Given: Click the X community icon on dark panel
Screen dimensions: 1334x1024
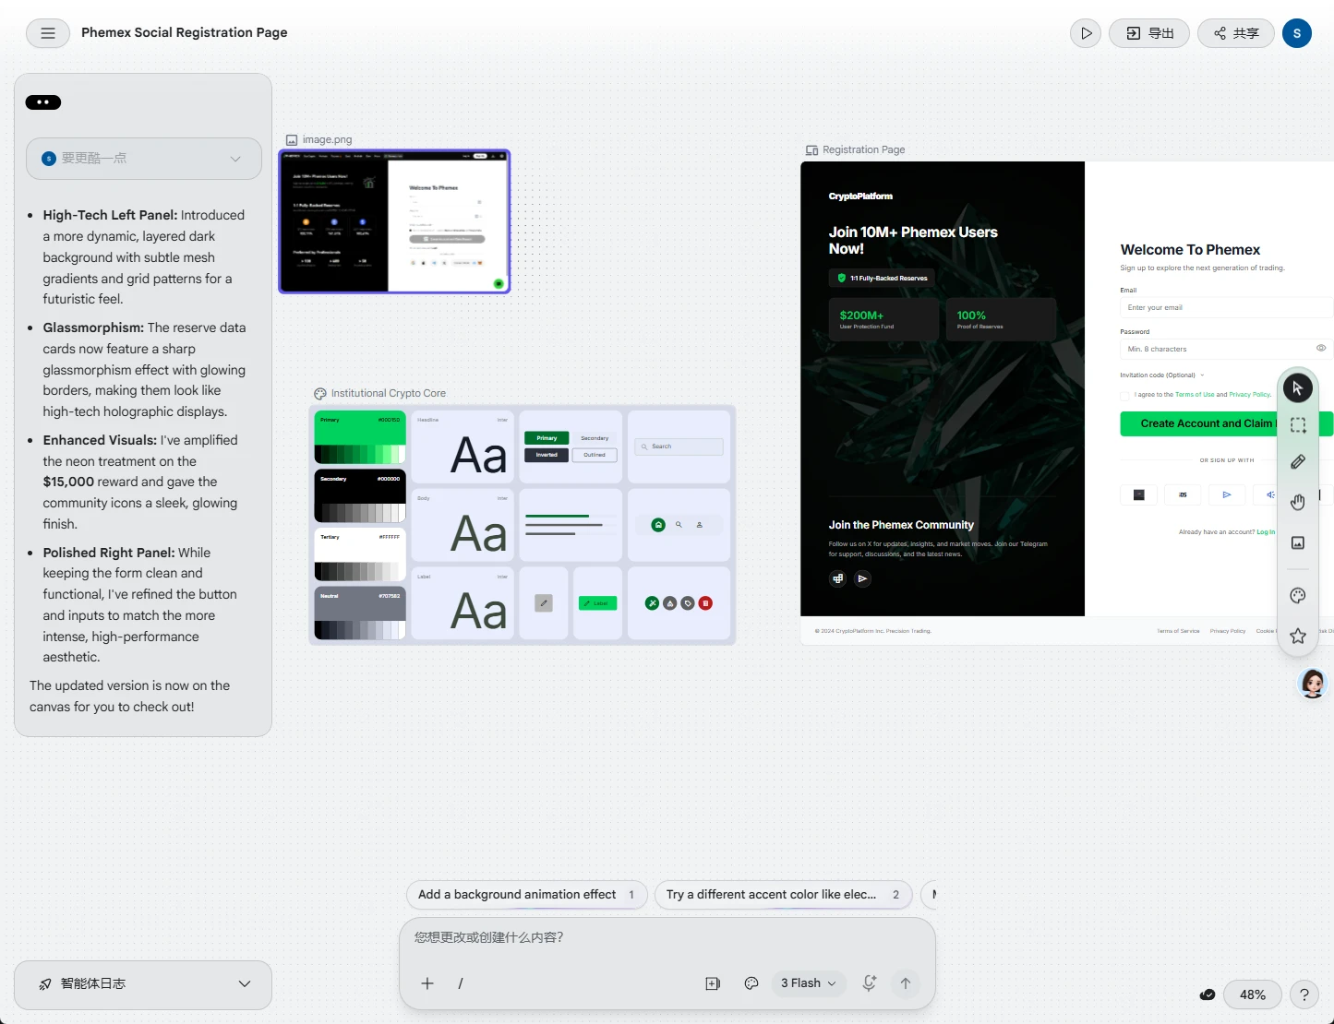Looking at the screenshot, I should (x=837, y=578).
